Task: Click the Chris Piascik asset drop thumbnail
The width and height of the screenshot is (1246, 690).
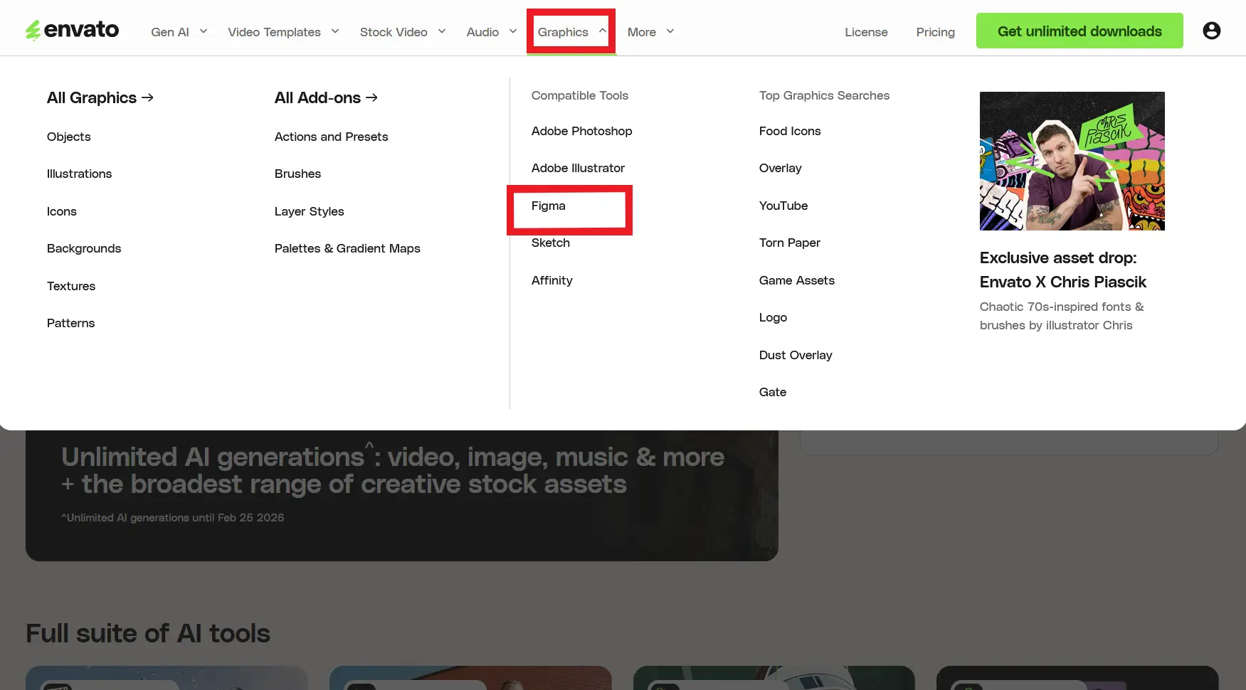Action: pos(1072,161)
